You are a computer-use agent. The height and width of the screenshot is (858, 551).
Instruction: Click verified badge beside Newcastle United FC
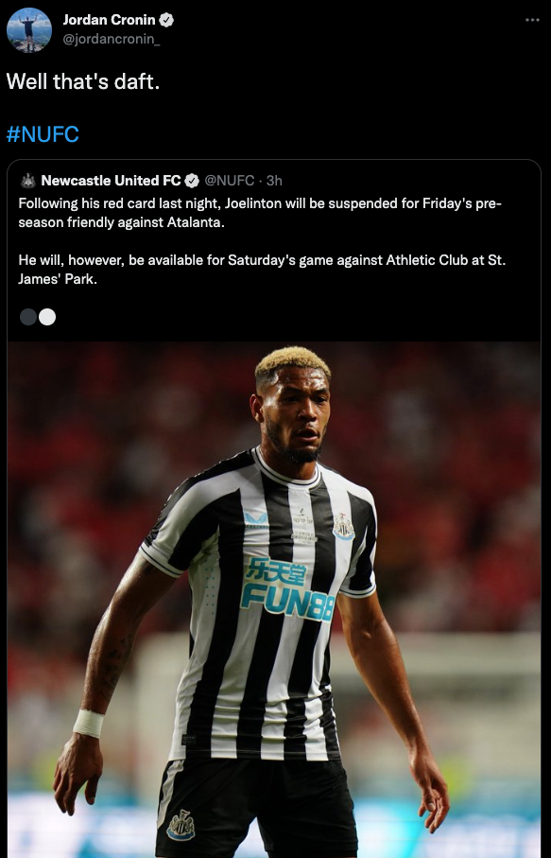pyautogui.click(x=192, y=181)
